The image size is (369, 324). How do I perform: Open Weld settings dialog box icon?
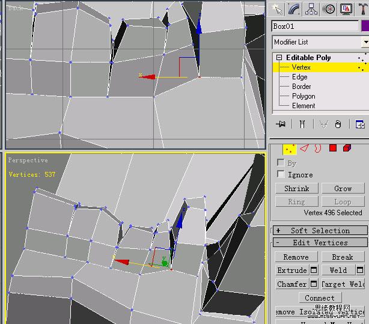click(360, 270)
